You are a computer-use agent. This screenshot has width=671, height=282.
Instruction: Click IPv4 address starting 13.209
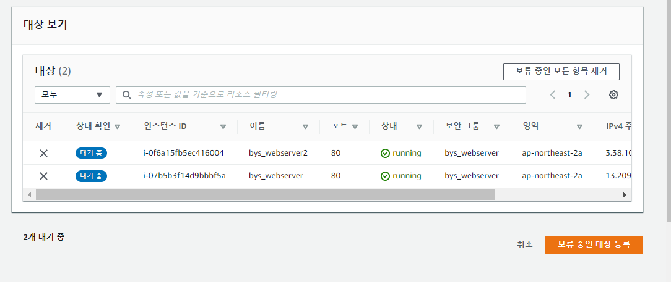click(x=618, y=176)
